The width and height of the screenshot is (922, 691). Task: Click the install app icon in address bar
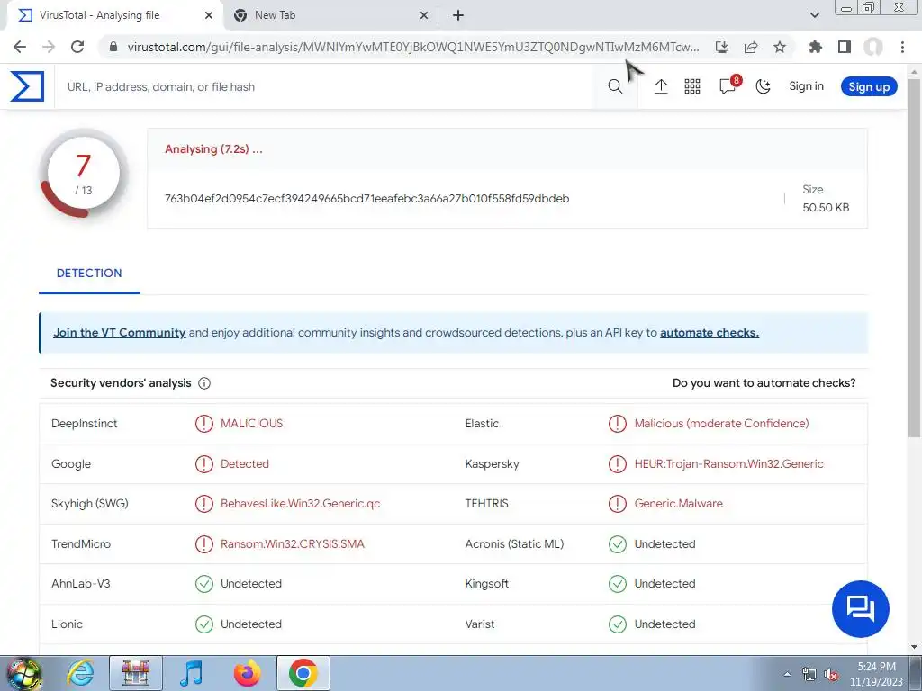pyautogui.click(x=722, y=47)
